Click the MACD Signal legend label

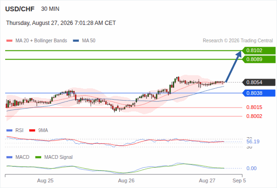pos(59,157)
